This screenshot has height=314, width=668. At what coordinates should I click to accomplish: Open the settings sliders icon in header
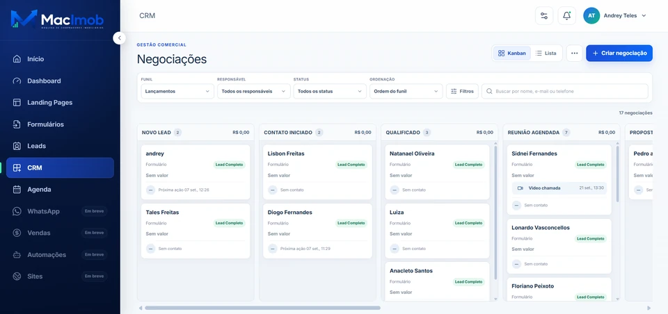pos(544,16)
